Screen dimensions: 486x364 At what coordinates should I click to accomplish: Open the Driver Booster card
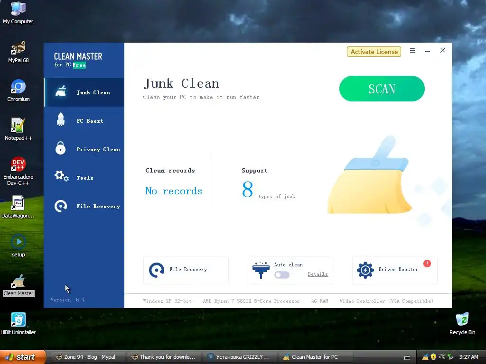click(394, 270)
